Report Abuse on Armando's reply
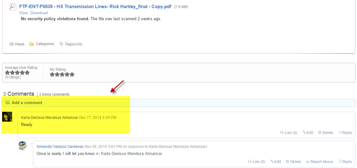 (x=319, y=162)
